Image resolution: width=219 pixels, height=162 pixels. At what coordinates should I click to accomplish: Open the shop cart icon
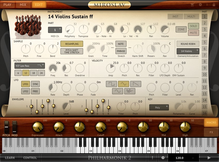tap(192, 5)
